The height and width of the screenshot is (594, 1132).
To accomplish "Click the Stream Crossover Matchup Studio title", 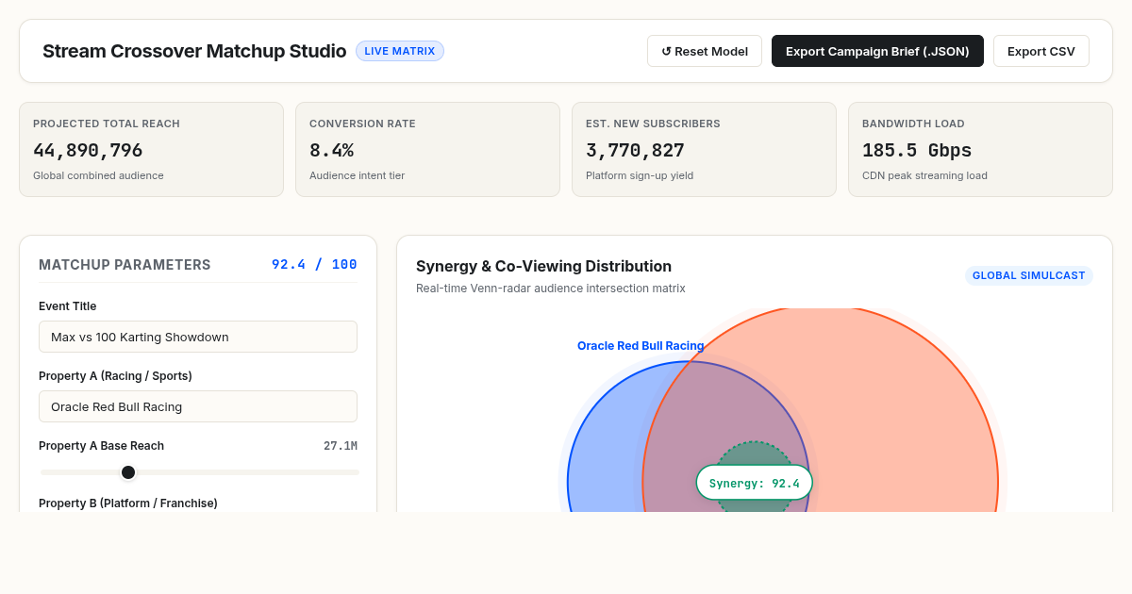I will (x=194, y=51).
